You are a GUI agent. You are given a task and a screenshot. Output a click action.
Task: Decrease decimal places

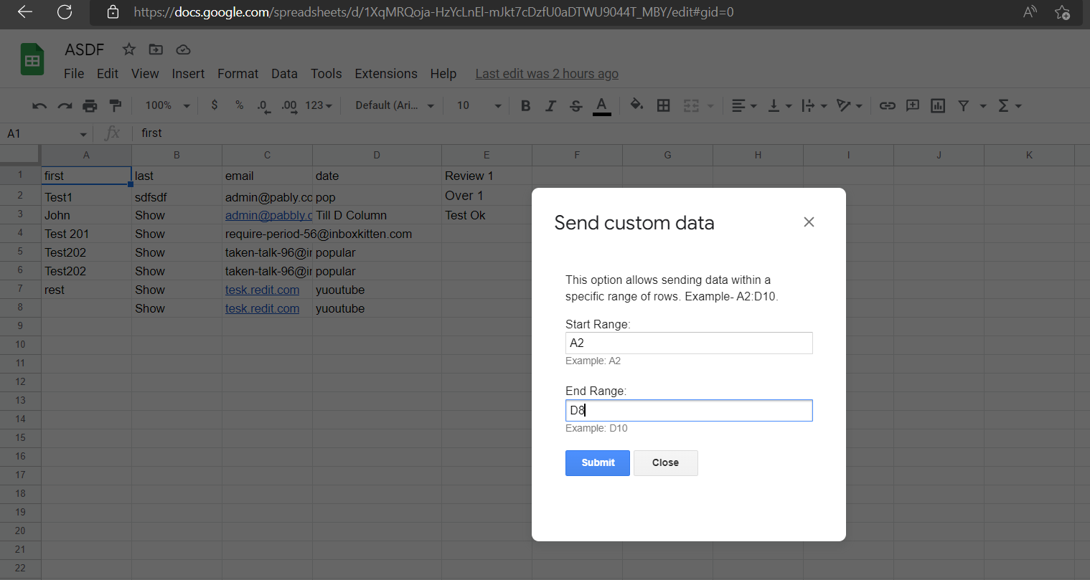coord(264,106)
